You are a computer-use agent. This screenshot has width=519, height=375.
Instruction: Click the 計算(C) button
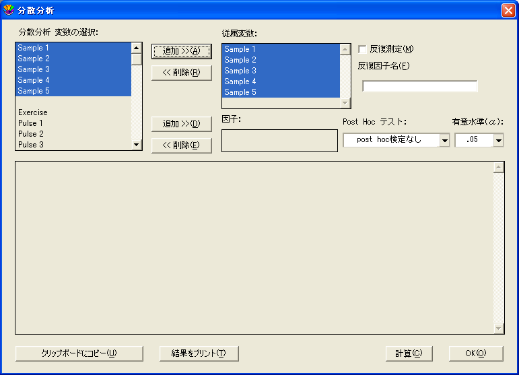(x=409, y=353)
